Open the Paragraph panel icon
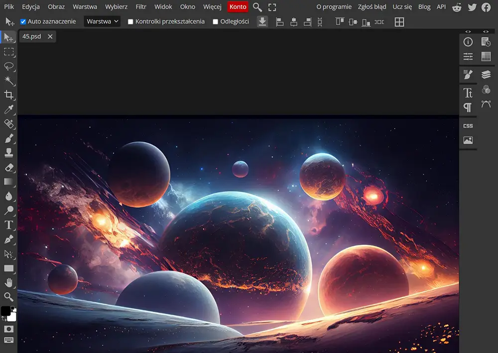The height and width of the screenshot is (353, 498). [468, 108]
